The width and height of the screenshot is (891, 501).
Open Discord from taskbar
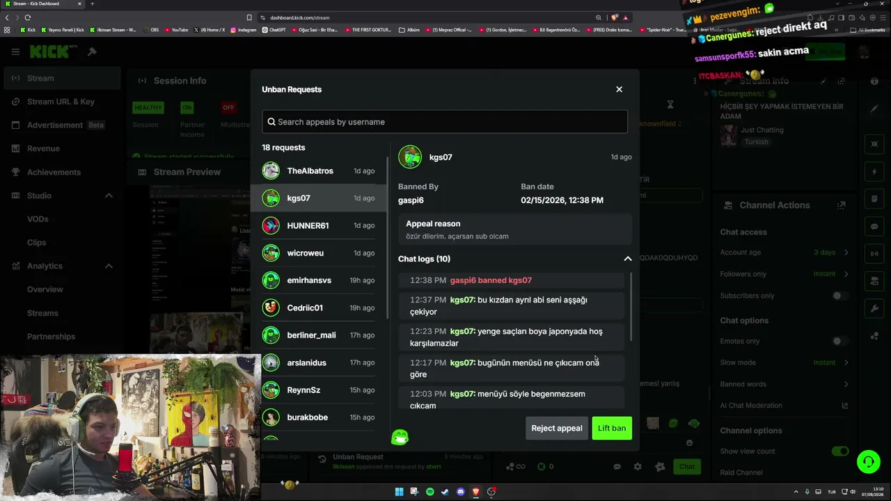[x=460, y=492]
